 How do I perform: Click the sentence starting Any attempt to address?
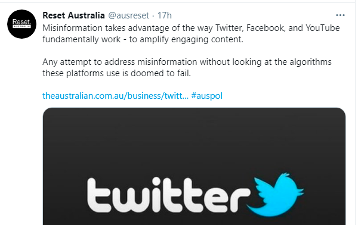point(187,68)
